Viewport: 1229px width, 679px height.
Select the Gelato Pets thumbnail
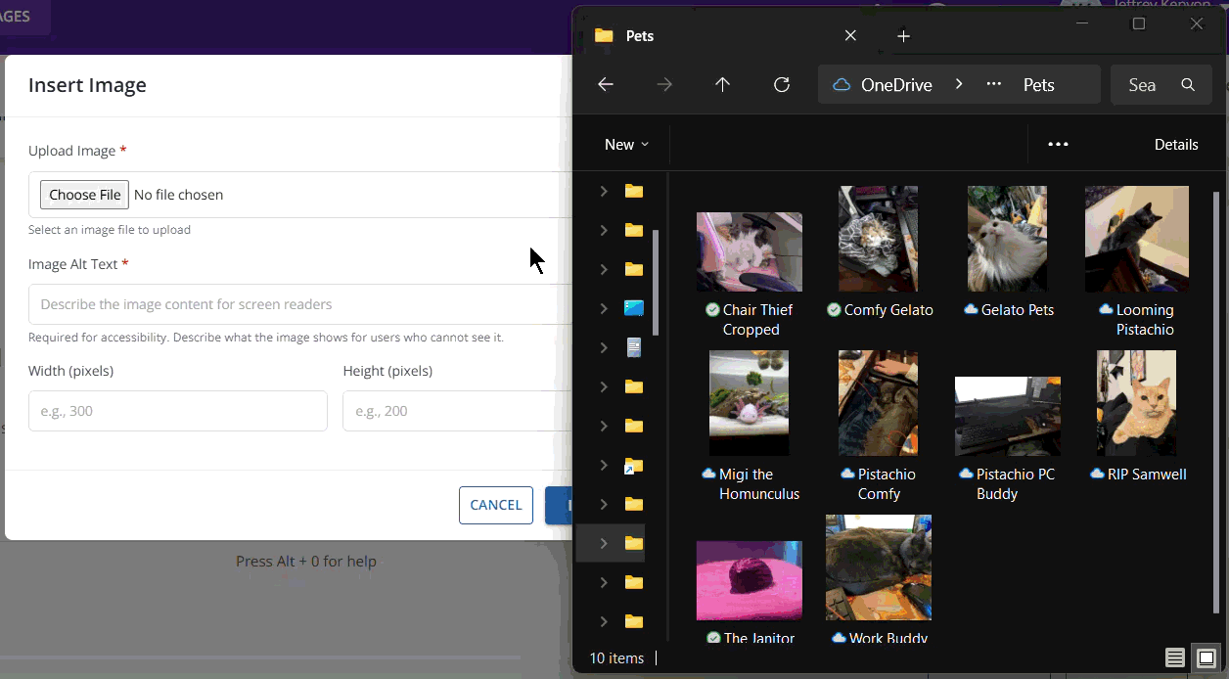point(1007,239)
